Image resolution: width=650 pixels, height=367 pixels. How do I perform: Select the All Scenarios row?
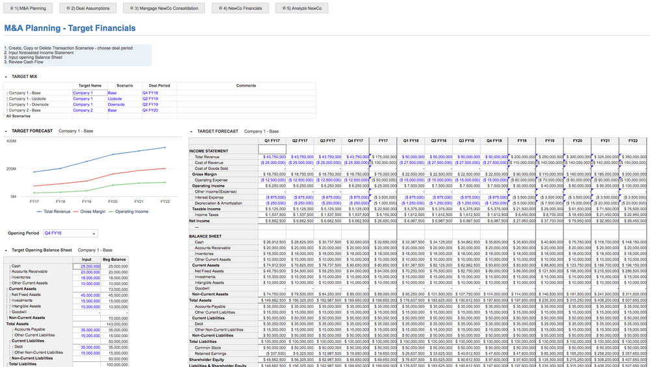[18, 116]
